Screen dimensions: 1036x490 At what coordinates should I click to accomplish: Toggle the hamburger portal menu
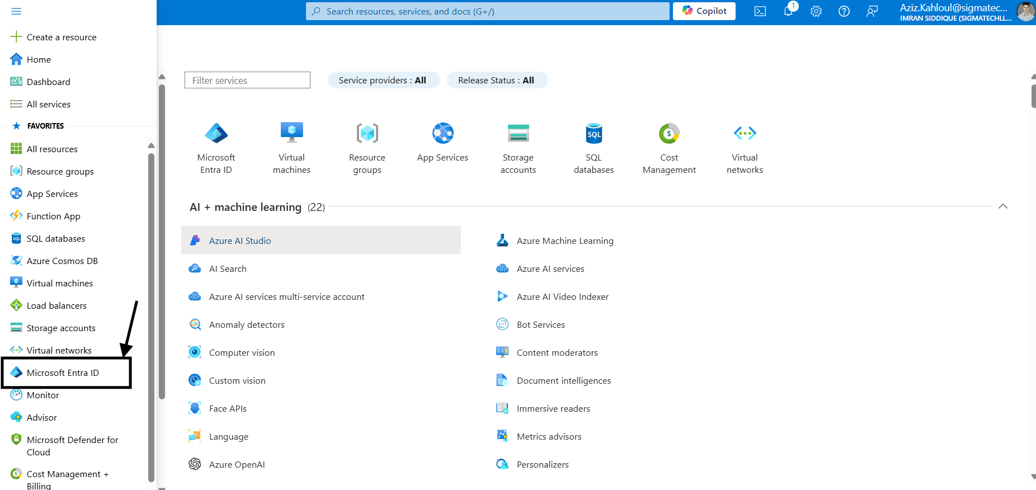point(16,11)
